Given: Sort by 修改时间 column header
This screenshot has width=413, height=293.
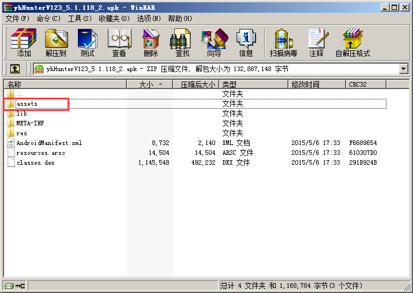Looking at the screenshot, I should pyautogui.click(x=317, y=84).
